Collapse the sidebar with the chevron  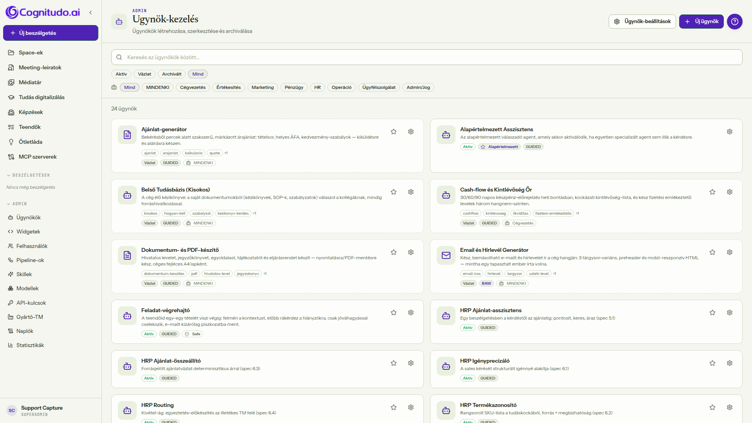tap(90, 13)
